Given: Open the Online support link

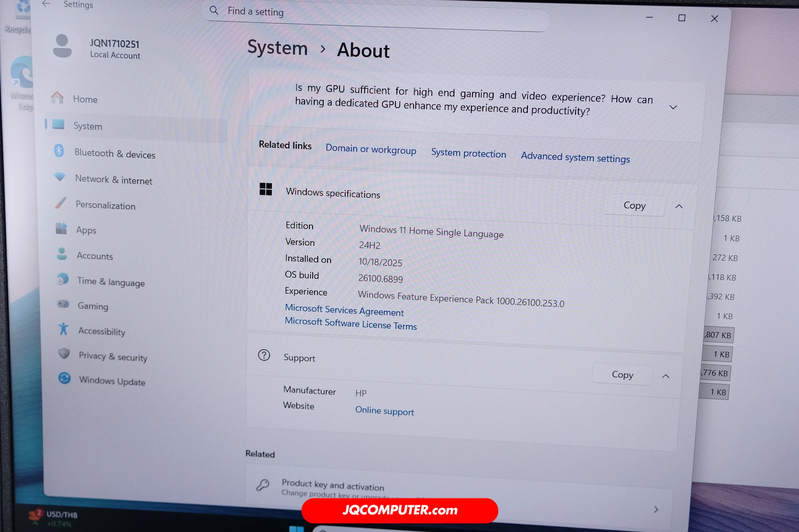Looking at the screenshot, I should click(384, 411).
